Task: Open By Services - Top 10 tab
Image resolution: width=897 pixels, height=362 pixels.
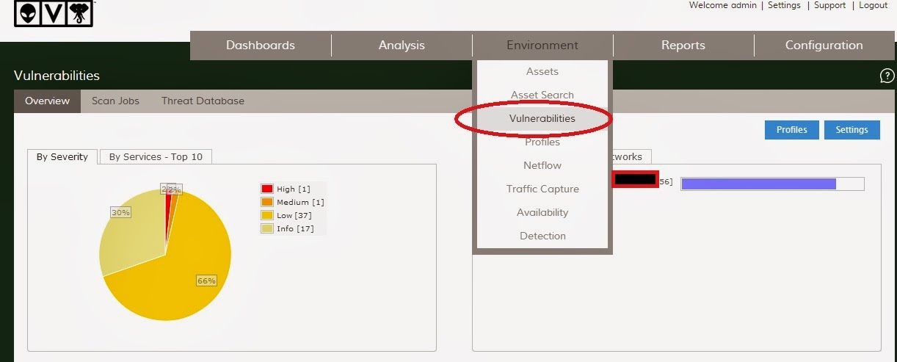Action: click(x=156, y=156)
